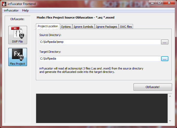Click the irrFuscator title bar app icon
The height and width of the screenshot is (128, 177).
(4, 4)
